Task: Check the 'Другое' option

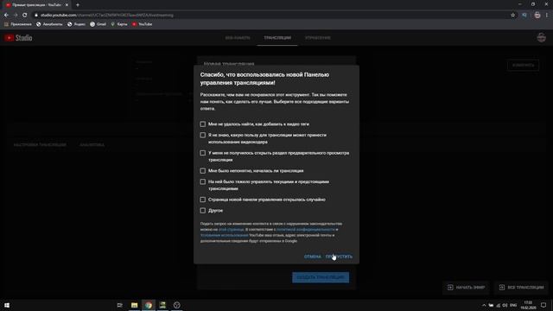Action: point(203,211)
